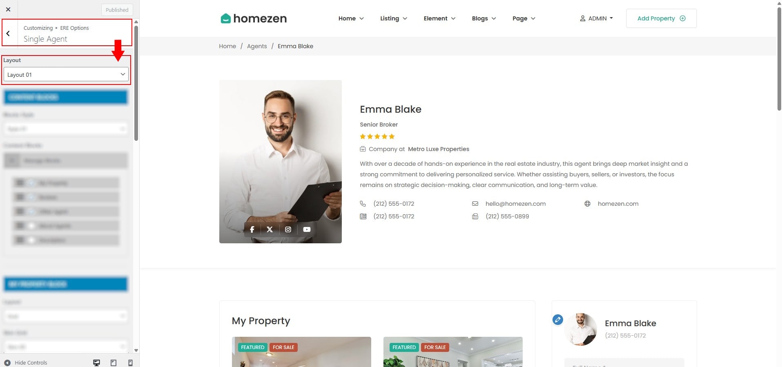The height and width of the screenshot is (367, 782).
Task: Click the blue edit pencil shortcut icon
Action: (558, 320)
